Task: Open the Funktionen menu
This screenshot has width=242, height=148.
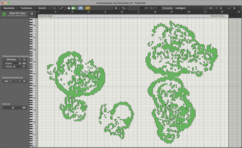Action: [x=28, y=8]
